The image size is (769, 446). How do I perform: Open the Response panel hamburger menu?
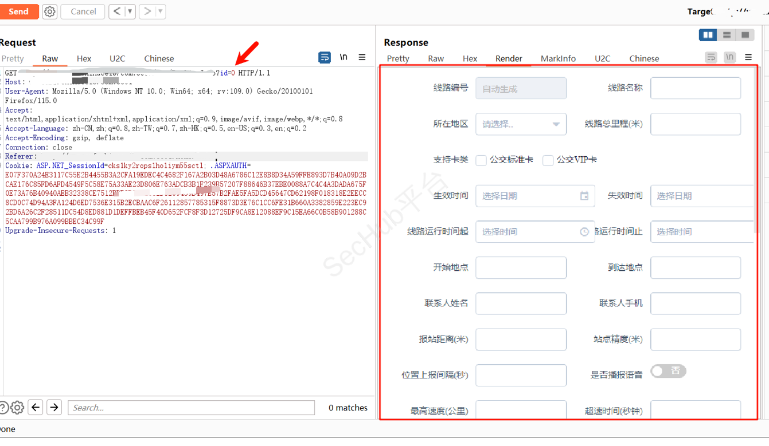(748, 57)
